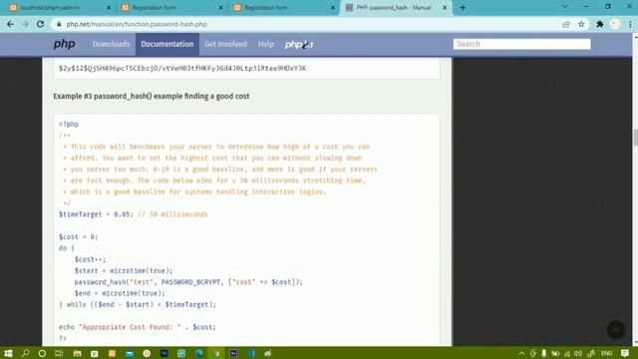Open Microsoft Edge from the taskbar
Screen dimensions: 638x359
199,353
